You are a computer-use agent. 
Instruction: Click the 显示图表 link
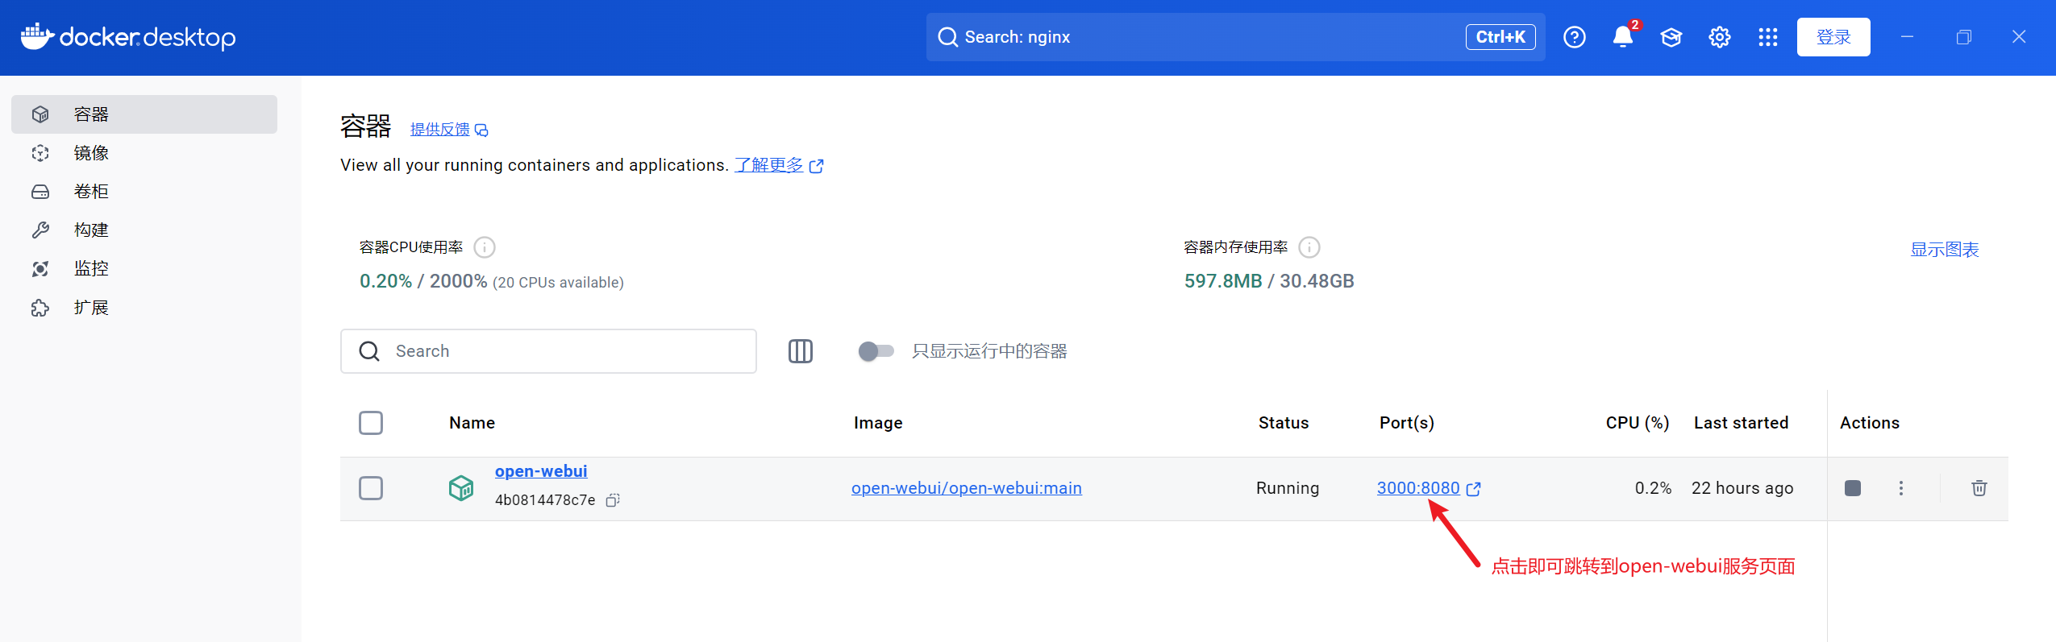coord(1945,250)
